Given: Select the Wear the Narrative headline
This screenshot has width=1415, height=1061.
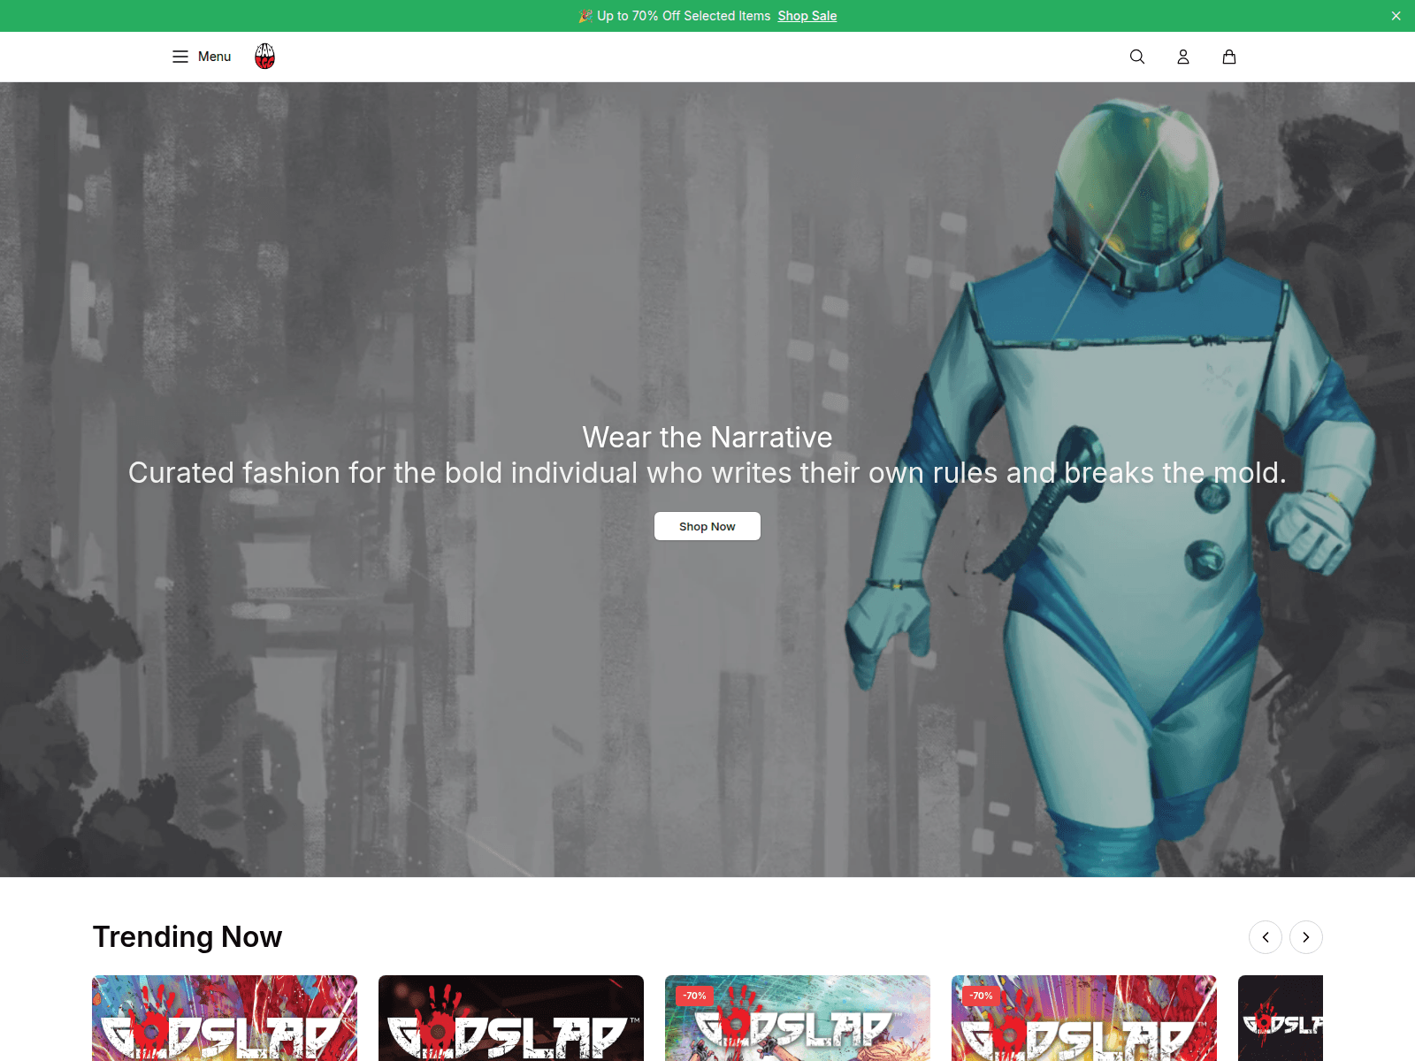Looking at the screenshot, I should pyautogui.click(x=707, y=437).
